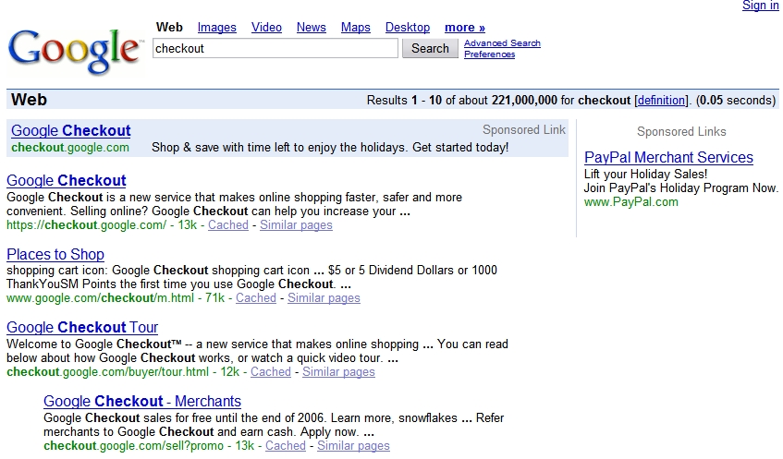
Task: Click checkout.google.com/sell?promo URL text
Action: pos(133,445)
